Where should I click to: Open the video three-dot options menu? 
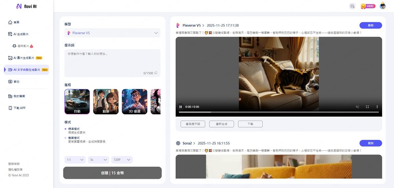(x=377, y=107)
